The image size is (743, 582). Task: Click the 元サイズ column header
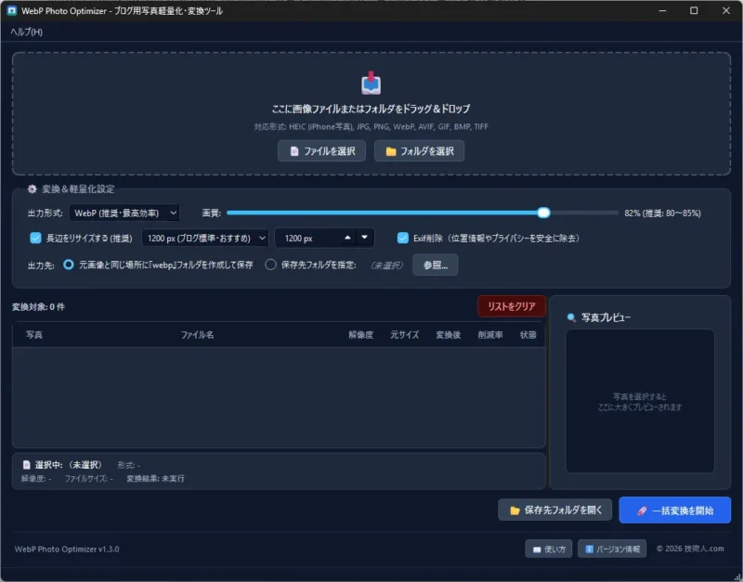pyautogui.click(x=405, y=335)
